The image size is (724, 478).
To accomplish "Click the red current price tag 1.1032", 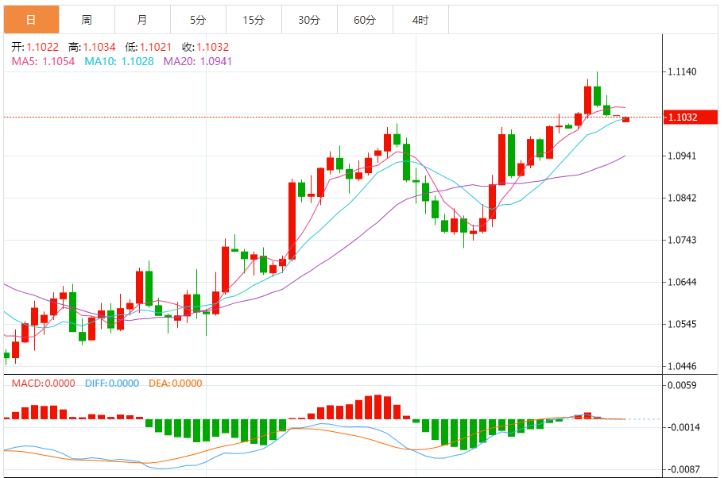I will 691,118.
